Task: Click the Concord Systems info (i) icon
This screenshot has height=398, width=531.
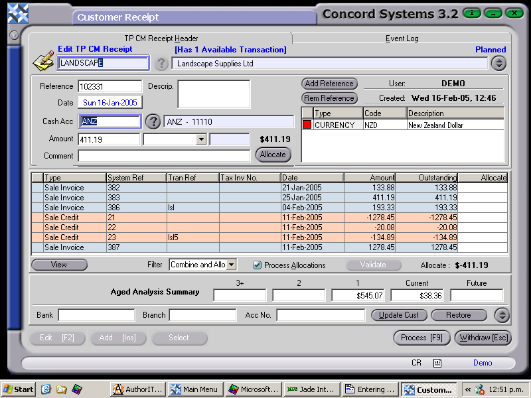Action: pos(471,13)
